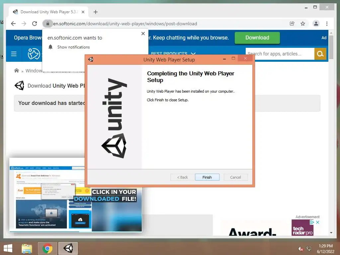Click the Softonic search field
The image size is (340, 255).
tap(280, 54)
